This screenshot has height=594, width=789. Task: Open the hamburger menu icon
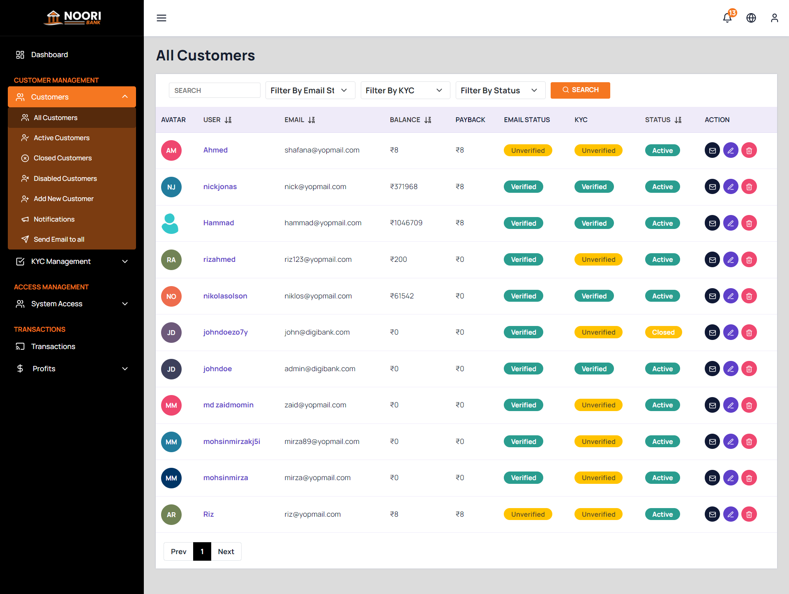161,18
